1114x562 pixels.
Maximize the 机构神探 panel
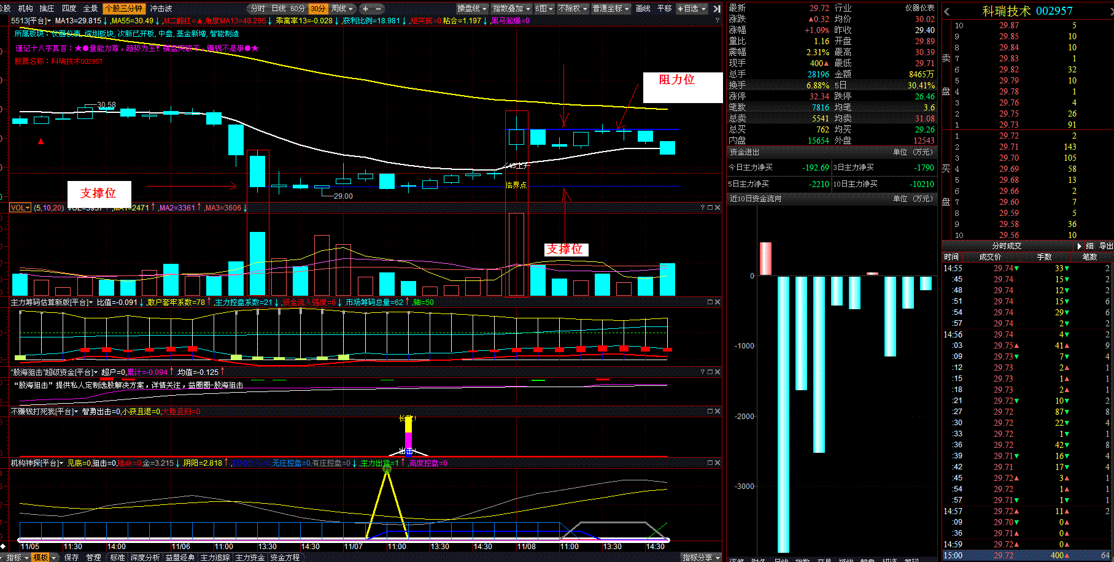click(710, 463)
